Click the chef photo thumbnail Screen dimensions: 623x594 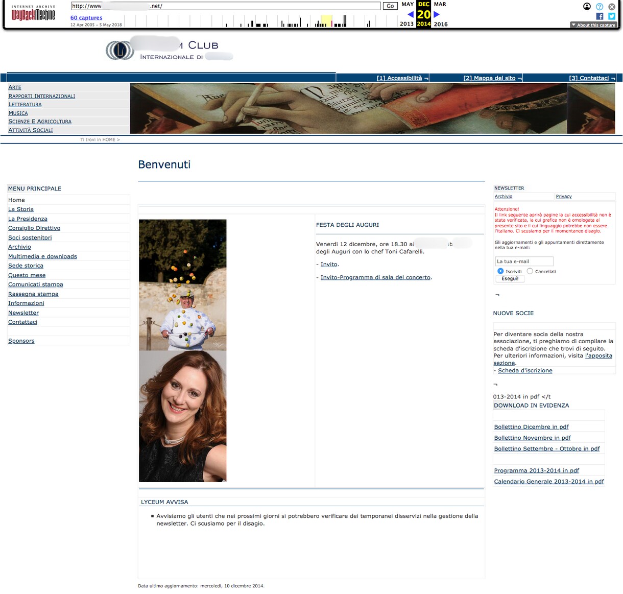tap(182, 285)
